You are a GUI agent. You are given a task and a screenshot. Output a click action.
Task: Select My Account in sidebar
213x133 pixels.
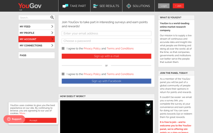(x=37, y=39)
